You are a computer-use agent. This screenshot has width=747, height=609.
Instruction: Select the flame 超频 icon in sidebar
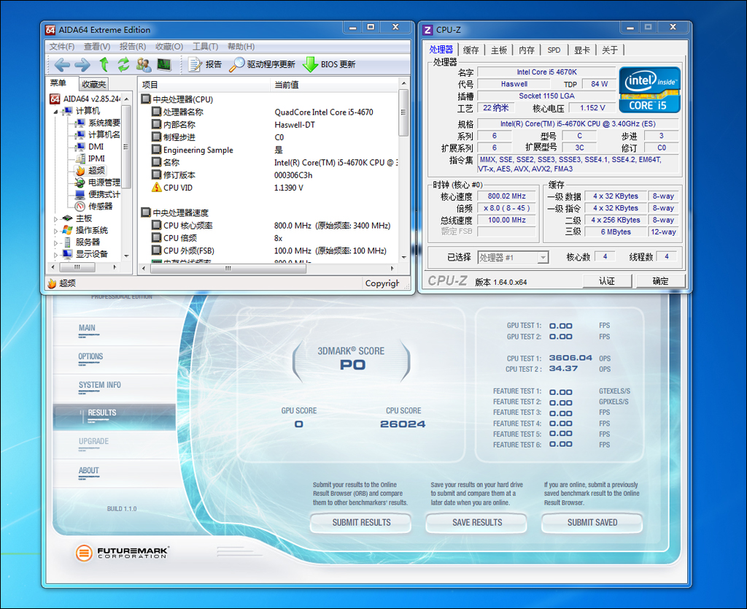coord(82,170)
